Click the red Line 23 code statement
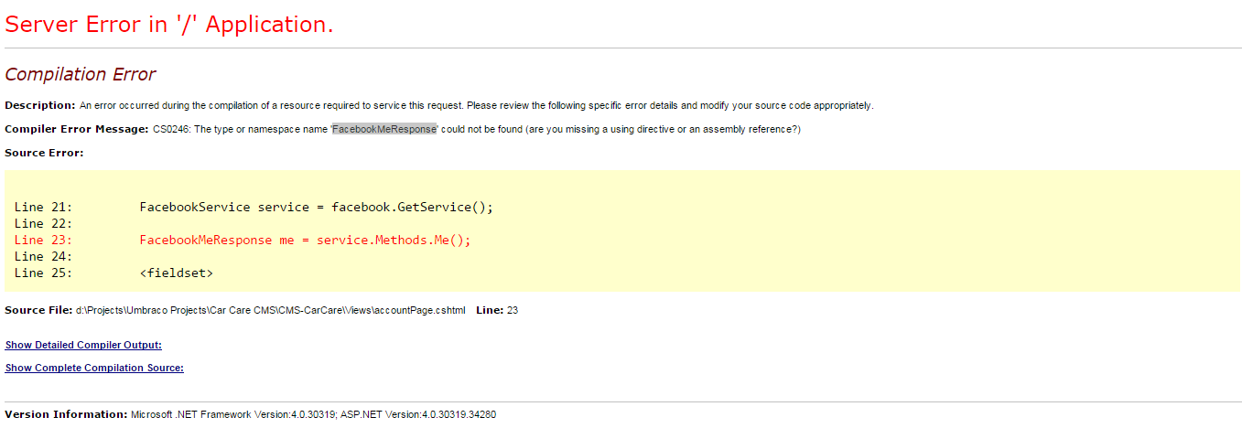 (305, 240)
